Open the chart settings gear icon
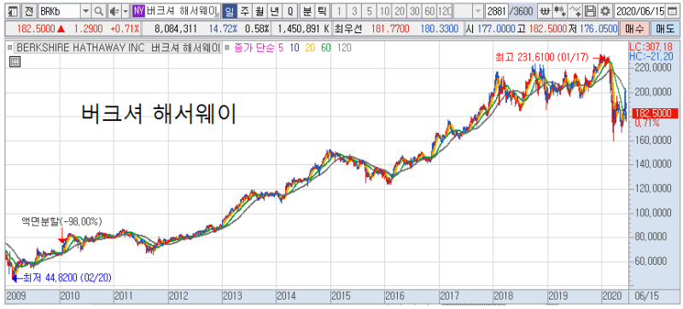Image resolution: width=683 pixels, height=309 pixels. point(605,11)
